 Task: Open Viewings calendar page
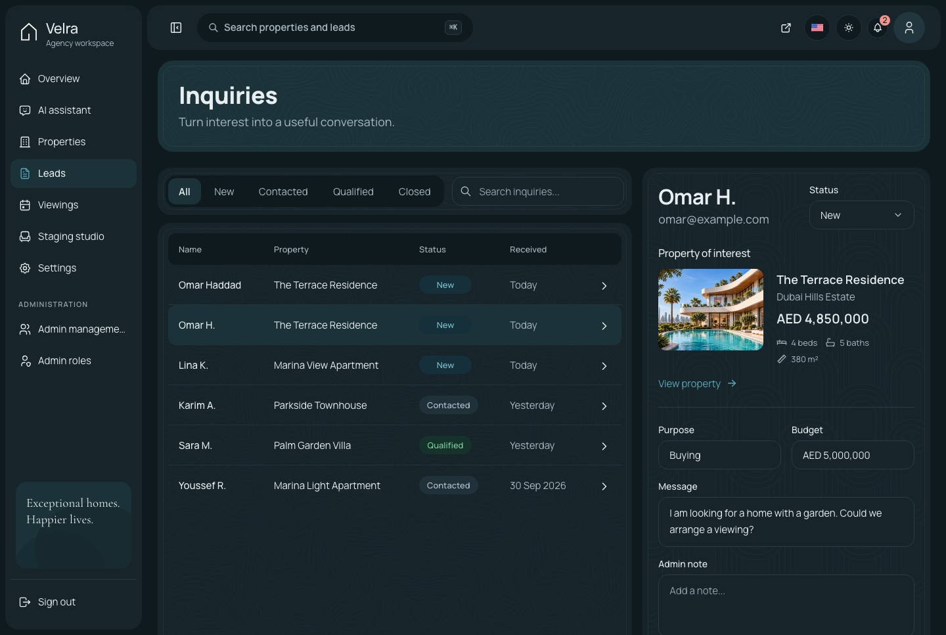[74, 205]
